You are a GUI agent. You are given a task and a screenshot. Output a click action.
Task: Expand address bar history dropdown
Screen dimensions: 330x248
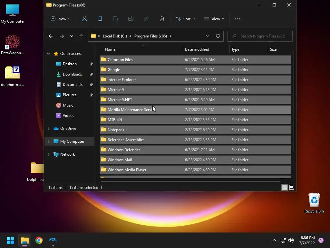pos(207,36)
